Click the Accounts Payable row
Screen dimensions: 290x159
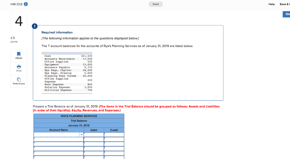pos(67,67)
